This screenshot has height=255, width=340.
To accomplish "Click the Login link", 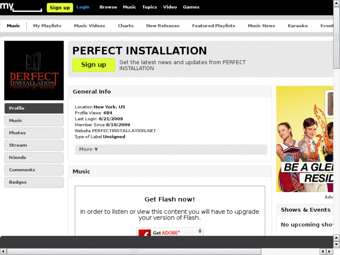I will [83, 7].
